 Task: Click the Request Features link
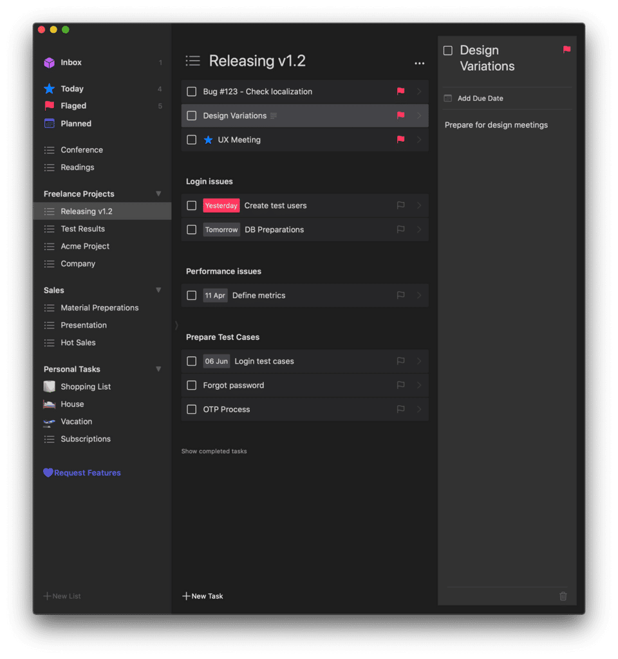pos(88,473)
